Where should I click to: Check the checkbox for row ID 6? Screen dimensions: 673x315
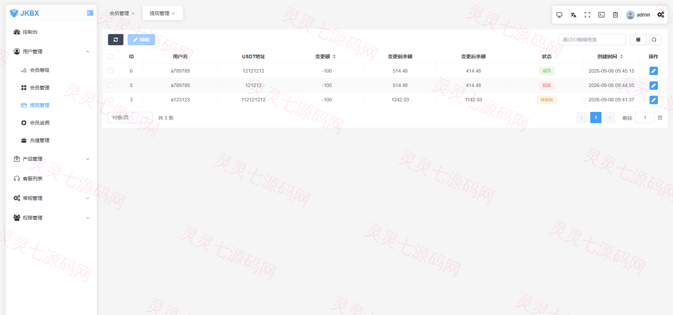[x=111, y=71]
